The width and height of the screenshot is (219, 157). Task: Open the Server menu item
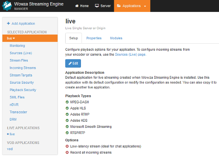click(x=103, y=6)
